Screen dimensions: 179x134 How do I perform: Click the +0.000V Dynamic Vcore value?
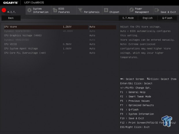68,31
